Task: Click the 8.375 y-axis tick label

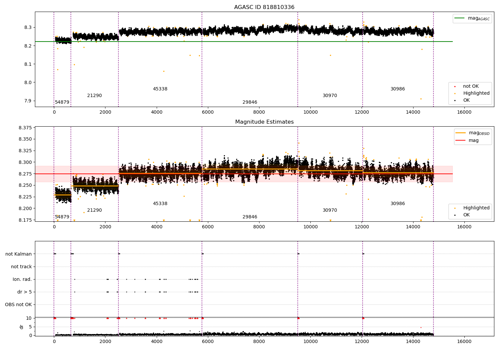Action: 25,128
